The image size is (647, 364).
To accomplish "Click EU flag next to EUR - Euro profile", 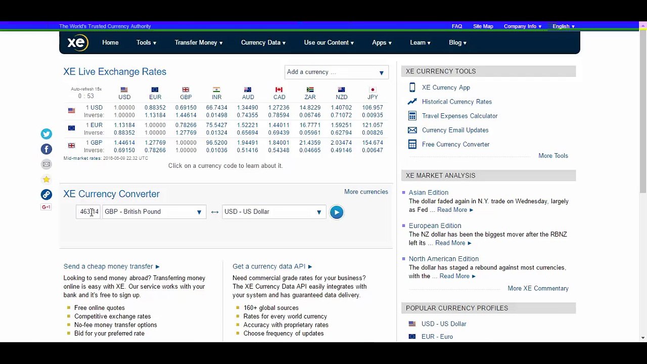I will 412,337.
